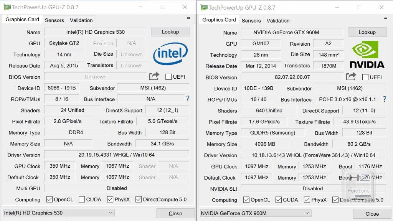Viewport: 393px width, 221px height.
Task: Click the Skylake GT2 GPU field
Action: click(x=64, y=43)
